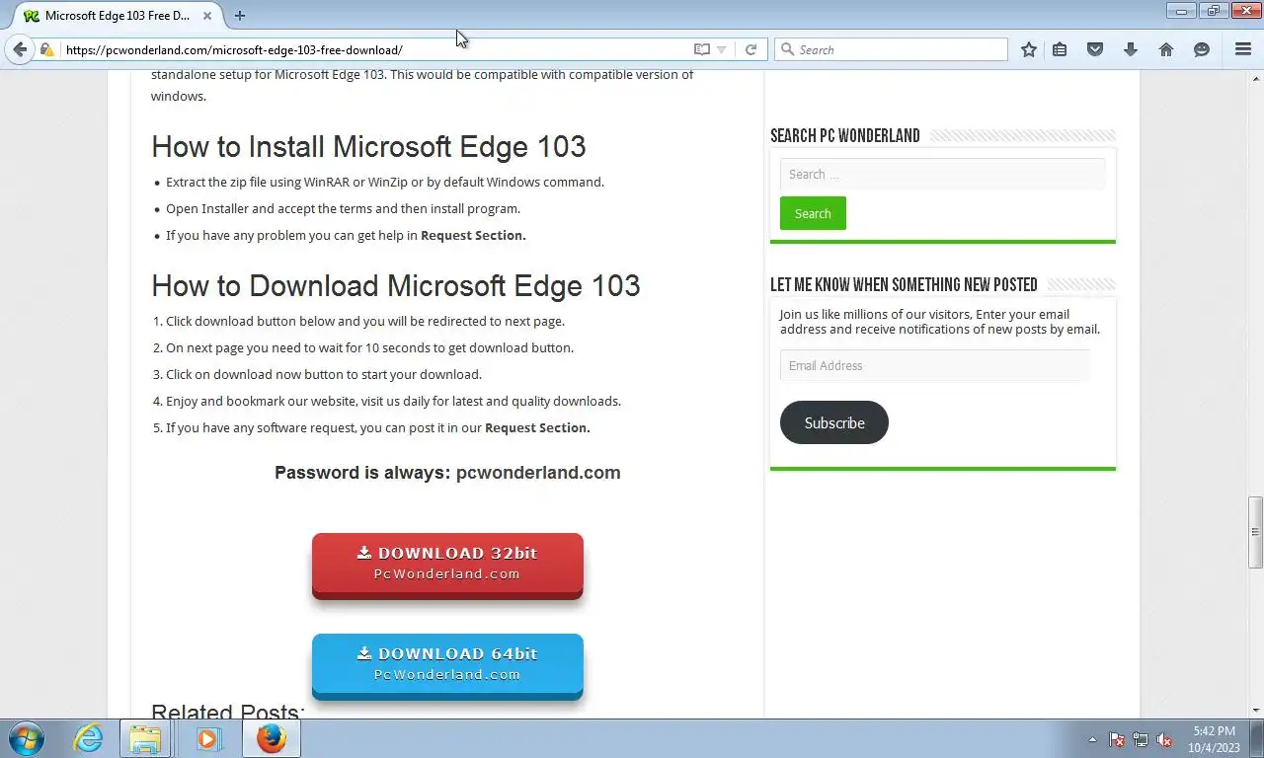
Task: Save page to Pocket
Action: tap(1095, 49)
